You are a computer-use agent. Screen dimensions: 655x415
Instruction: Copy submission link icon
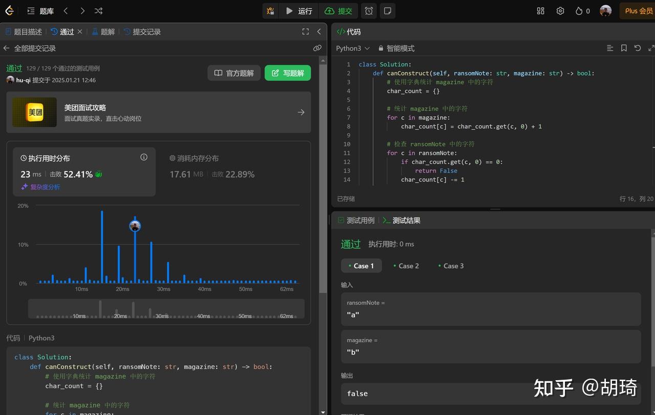(x=317, y=48)
